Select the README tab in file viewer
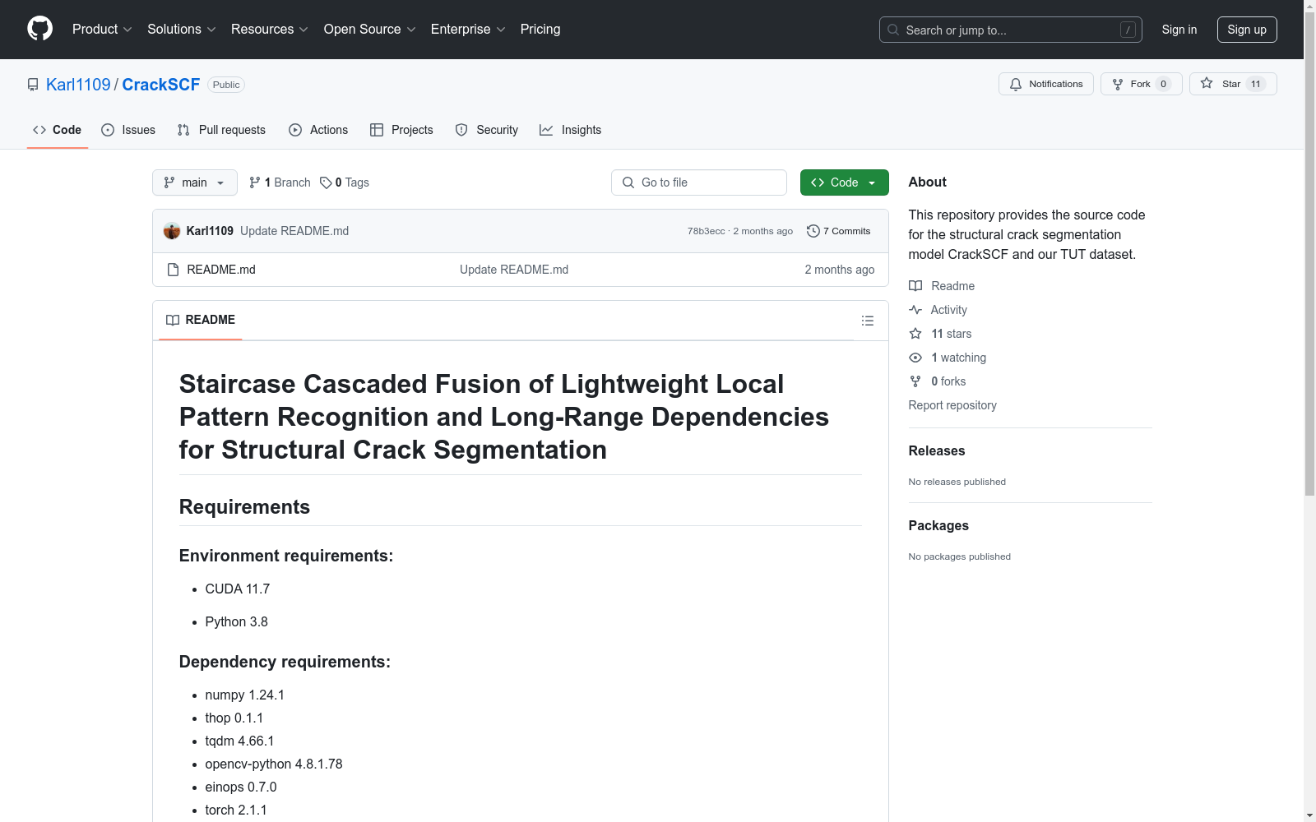This screenshot has width=1316, height=822. pyautogui.click(x=201, y=320)
